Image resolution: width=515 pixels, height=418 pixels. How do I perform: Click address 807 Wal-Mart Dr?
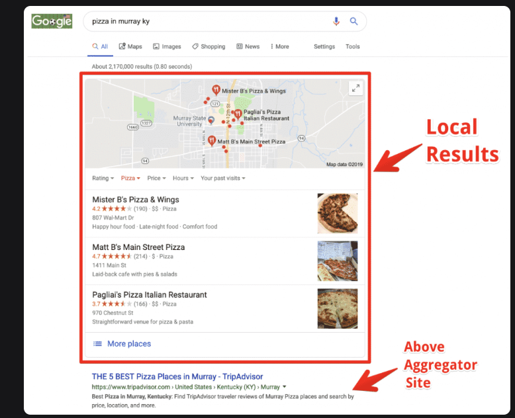click(x=113, y=218)
